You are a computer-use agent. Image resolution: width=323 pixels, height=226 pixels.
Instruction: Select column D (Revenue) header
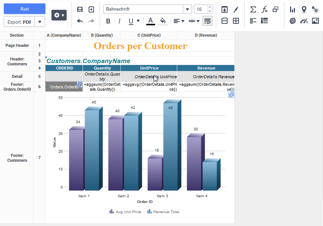[x=206, y=35]
